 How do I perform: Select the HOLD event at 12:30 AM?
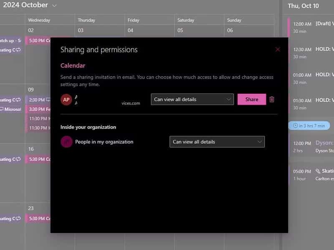[x=315, y=49]
